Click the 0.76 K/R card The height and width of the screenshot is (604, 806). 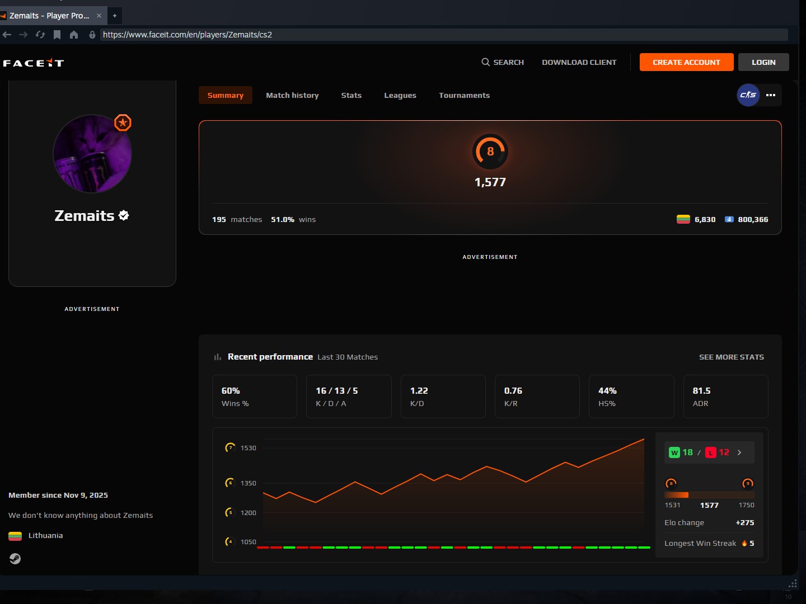[x=537, y=397]
